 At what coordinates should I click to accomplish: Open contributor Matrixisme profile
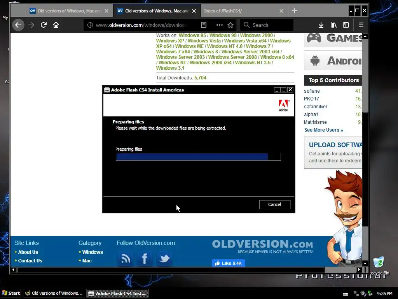click(x=315, y=122)
